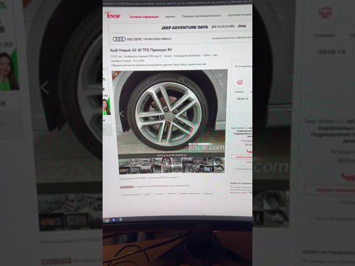
Task: Open the ad with the woman in green
Action: (106, 107)
